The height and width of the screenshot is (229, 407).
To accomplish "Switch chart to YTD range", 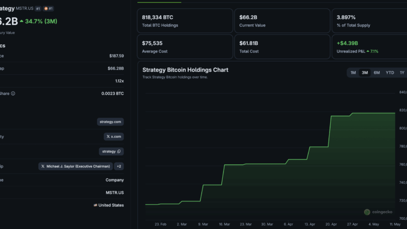I will [390, 73].
